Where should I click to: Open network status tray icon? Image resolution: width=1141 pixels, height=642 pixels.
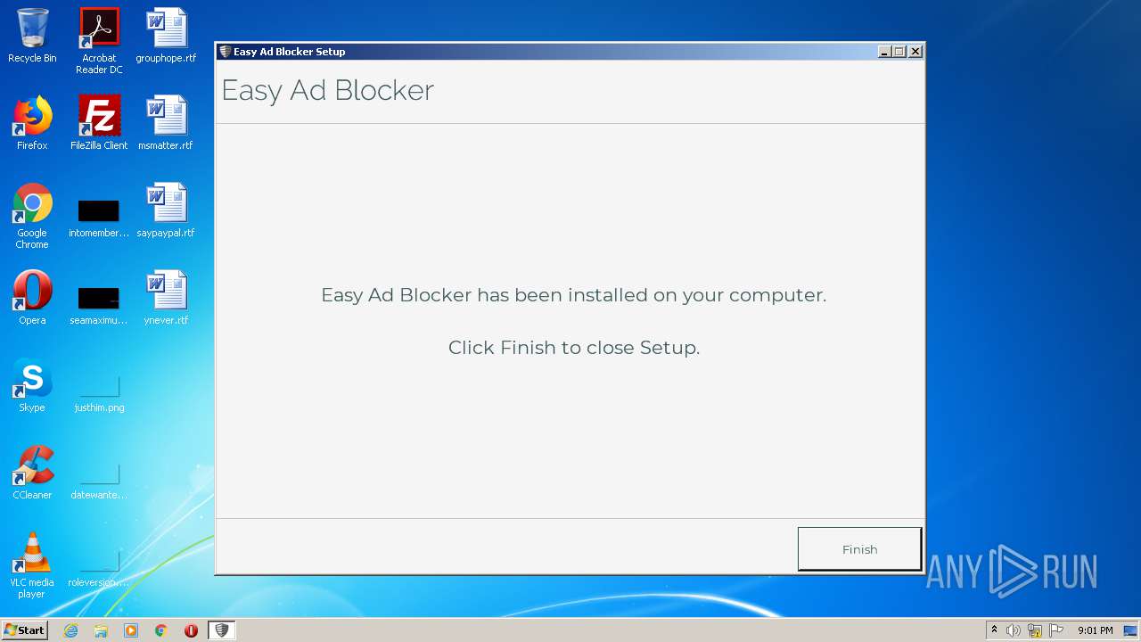tap(1035, 630)
